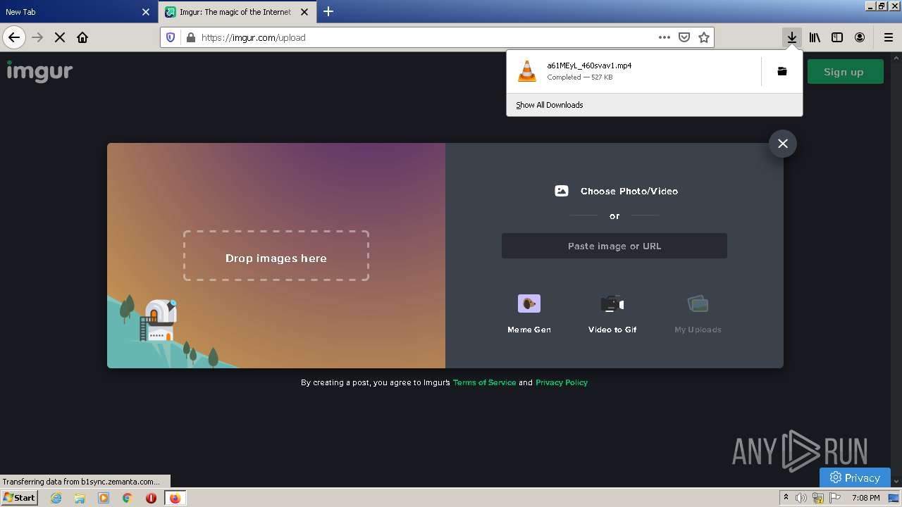Go forward using the forward arrow
The height and width of the screenshot is (507, 902).
pos(37,37)
